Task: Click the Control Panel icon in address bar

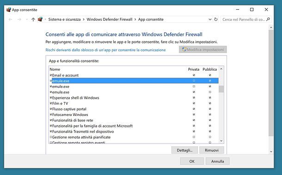Action: (x=40, y=19)
